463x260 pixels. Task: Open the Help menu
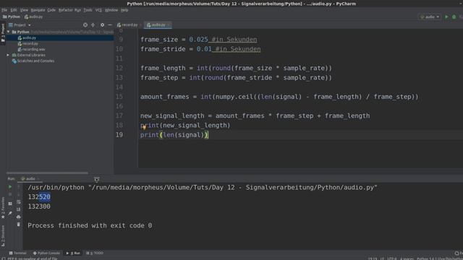124,10
